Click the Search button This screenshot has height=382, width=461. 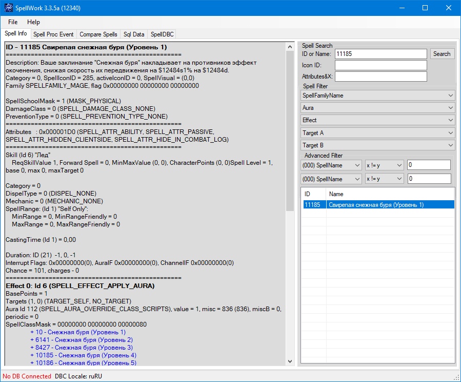click(x=442, y=54)
